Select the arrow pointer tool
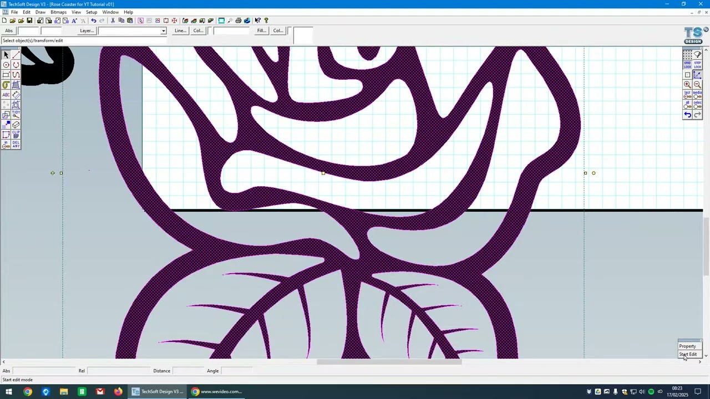The height and width of the screenshot is (399, 710). coord(6,55)
